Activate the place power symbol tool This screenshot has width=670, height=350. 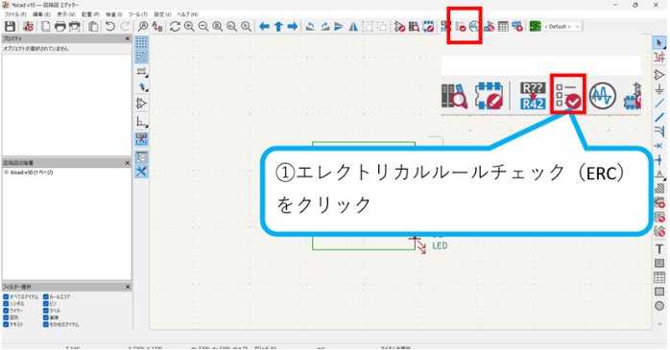point(658,89)
